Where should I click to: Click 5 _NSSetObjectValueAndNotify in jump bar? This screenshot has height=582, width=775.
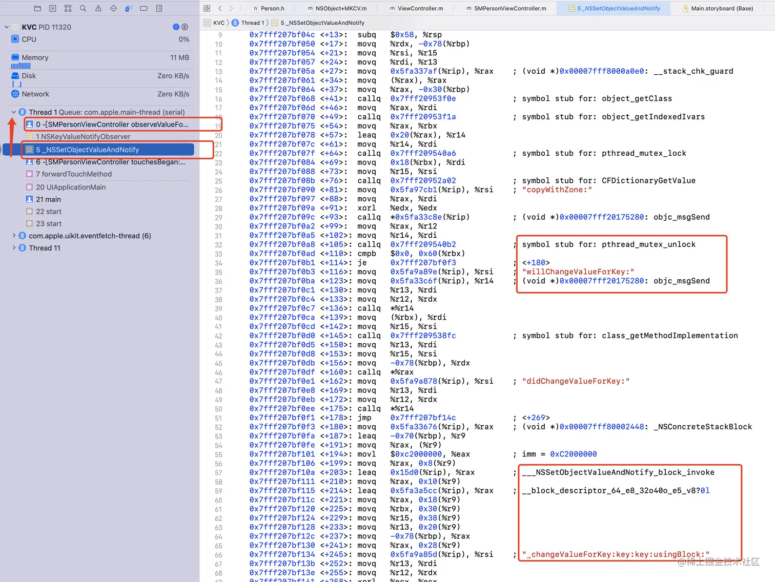pos(318,23)
